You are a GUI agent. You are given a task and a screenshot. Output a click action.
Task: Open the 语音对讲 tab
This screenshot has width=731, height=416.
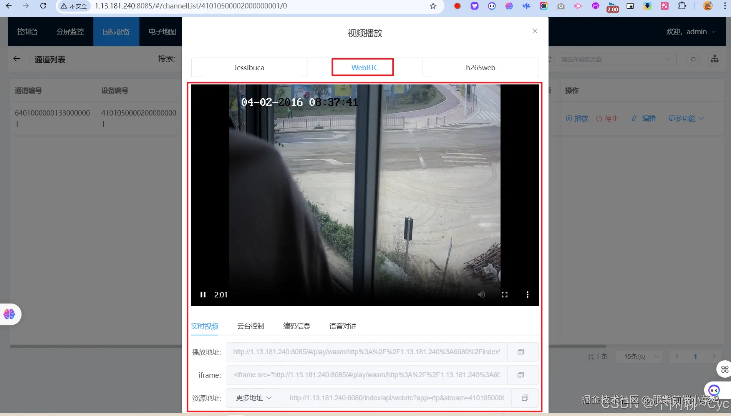click(x=343, y=326)
